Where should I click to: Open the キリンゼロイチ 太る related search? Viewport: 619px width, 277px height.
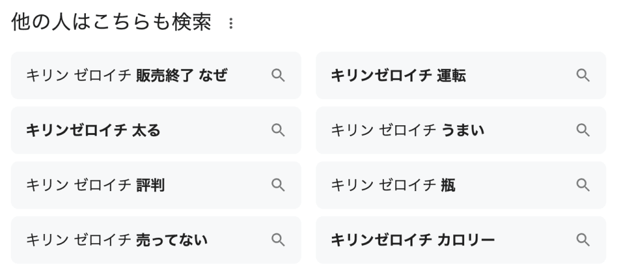93,130
